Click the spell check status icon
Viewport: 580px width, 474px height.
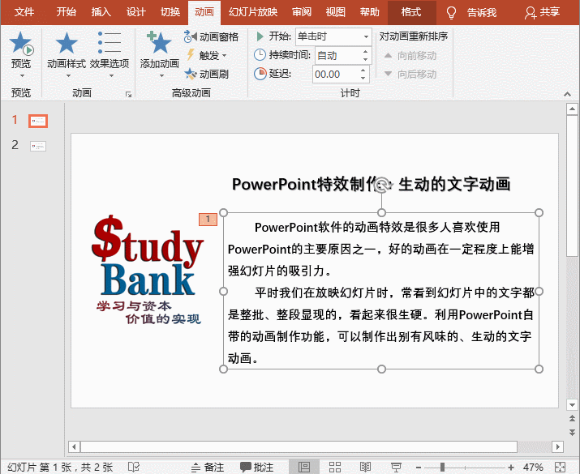pos(134,468)
